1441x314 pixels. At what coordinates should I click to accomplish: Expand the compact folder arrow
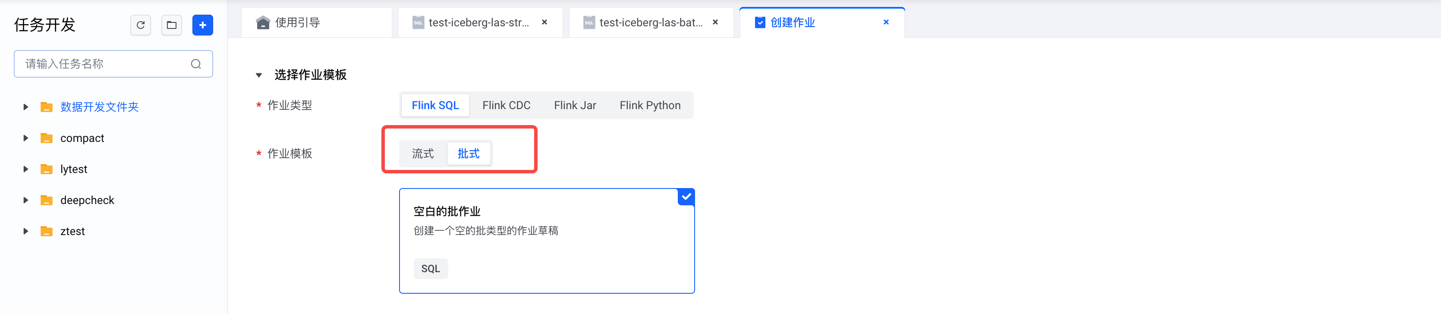[26, 138]
